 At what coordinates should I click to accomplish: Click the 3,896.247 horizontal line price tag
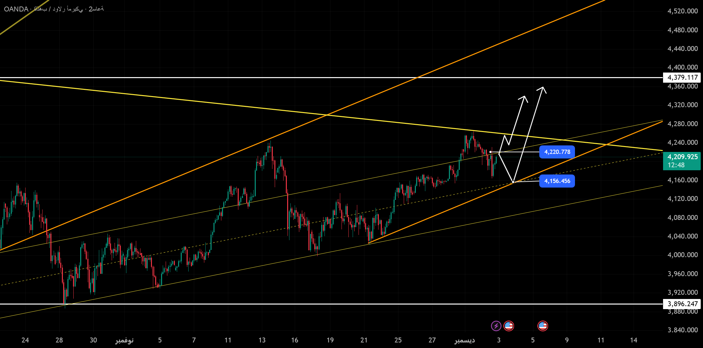[x=682, y=304]
